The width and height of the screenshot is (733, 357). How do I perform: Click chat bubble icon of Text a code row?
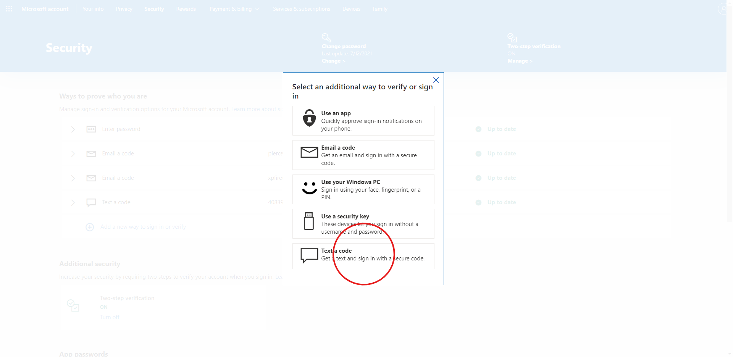click(91, 203)
